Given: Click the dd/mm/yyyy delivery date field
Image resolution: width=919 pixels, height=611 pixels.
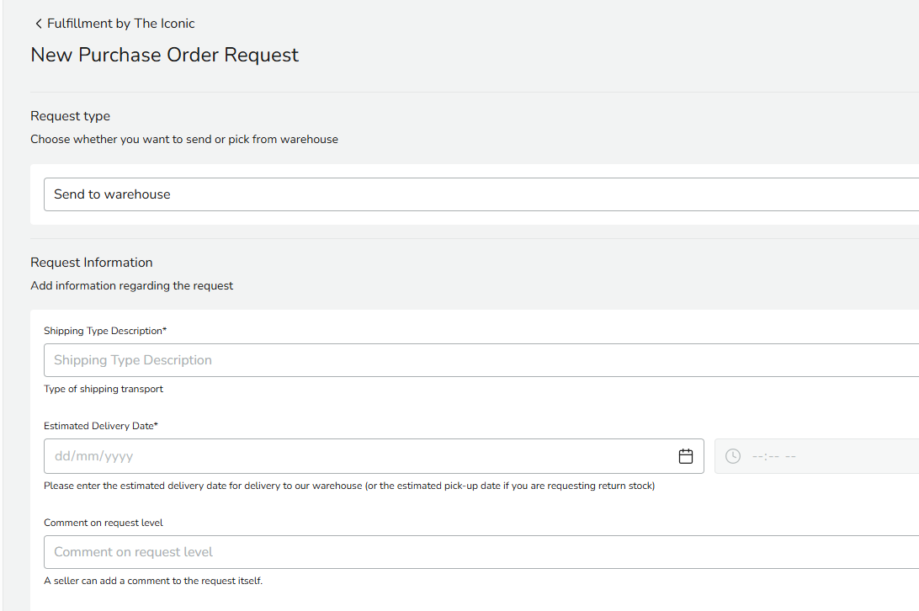Looking at the screenshot, I should [x=353, y=456].
